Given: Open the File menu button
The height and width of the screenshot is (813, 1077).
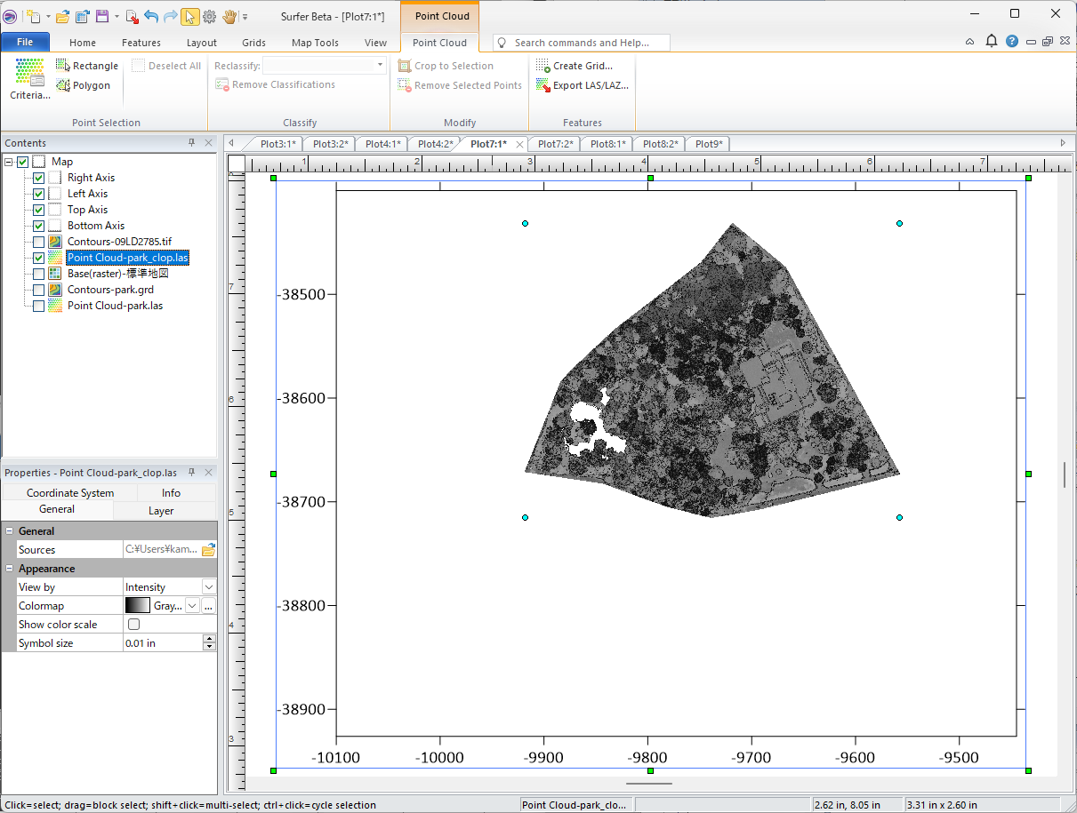Looking at the screenshot, I should click(x=25, y=43).
